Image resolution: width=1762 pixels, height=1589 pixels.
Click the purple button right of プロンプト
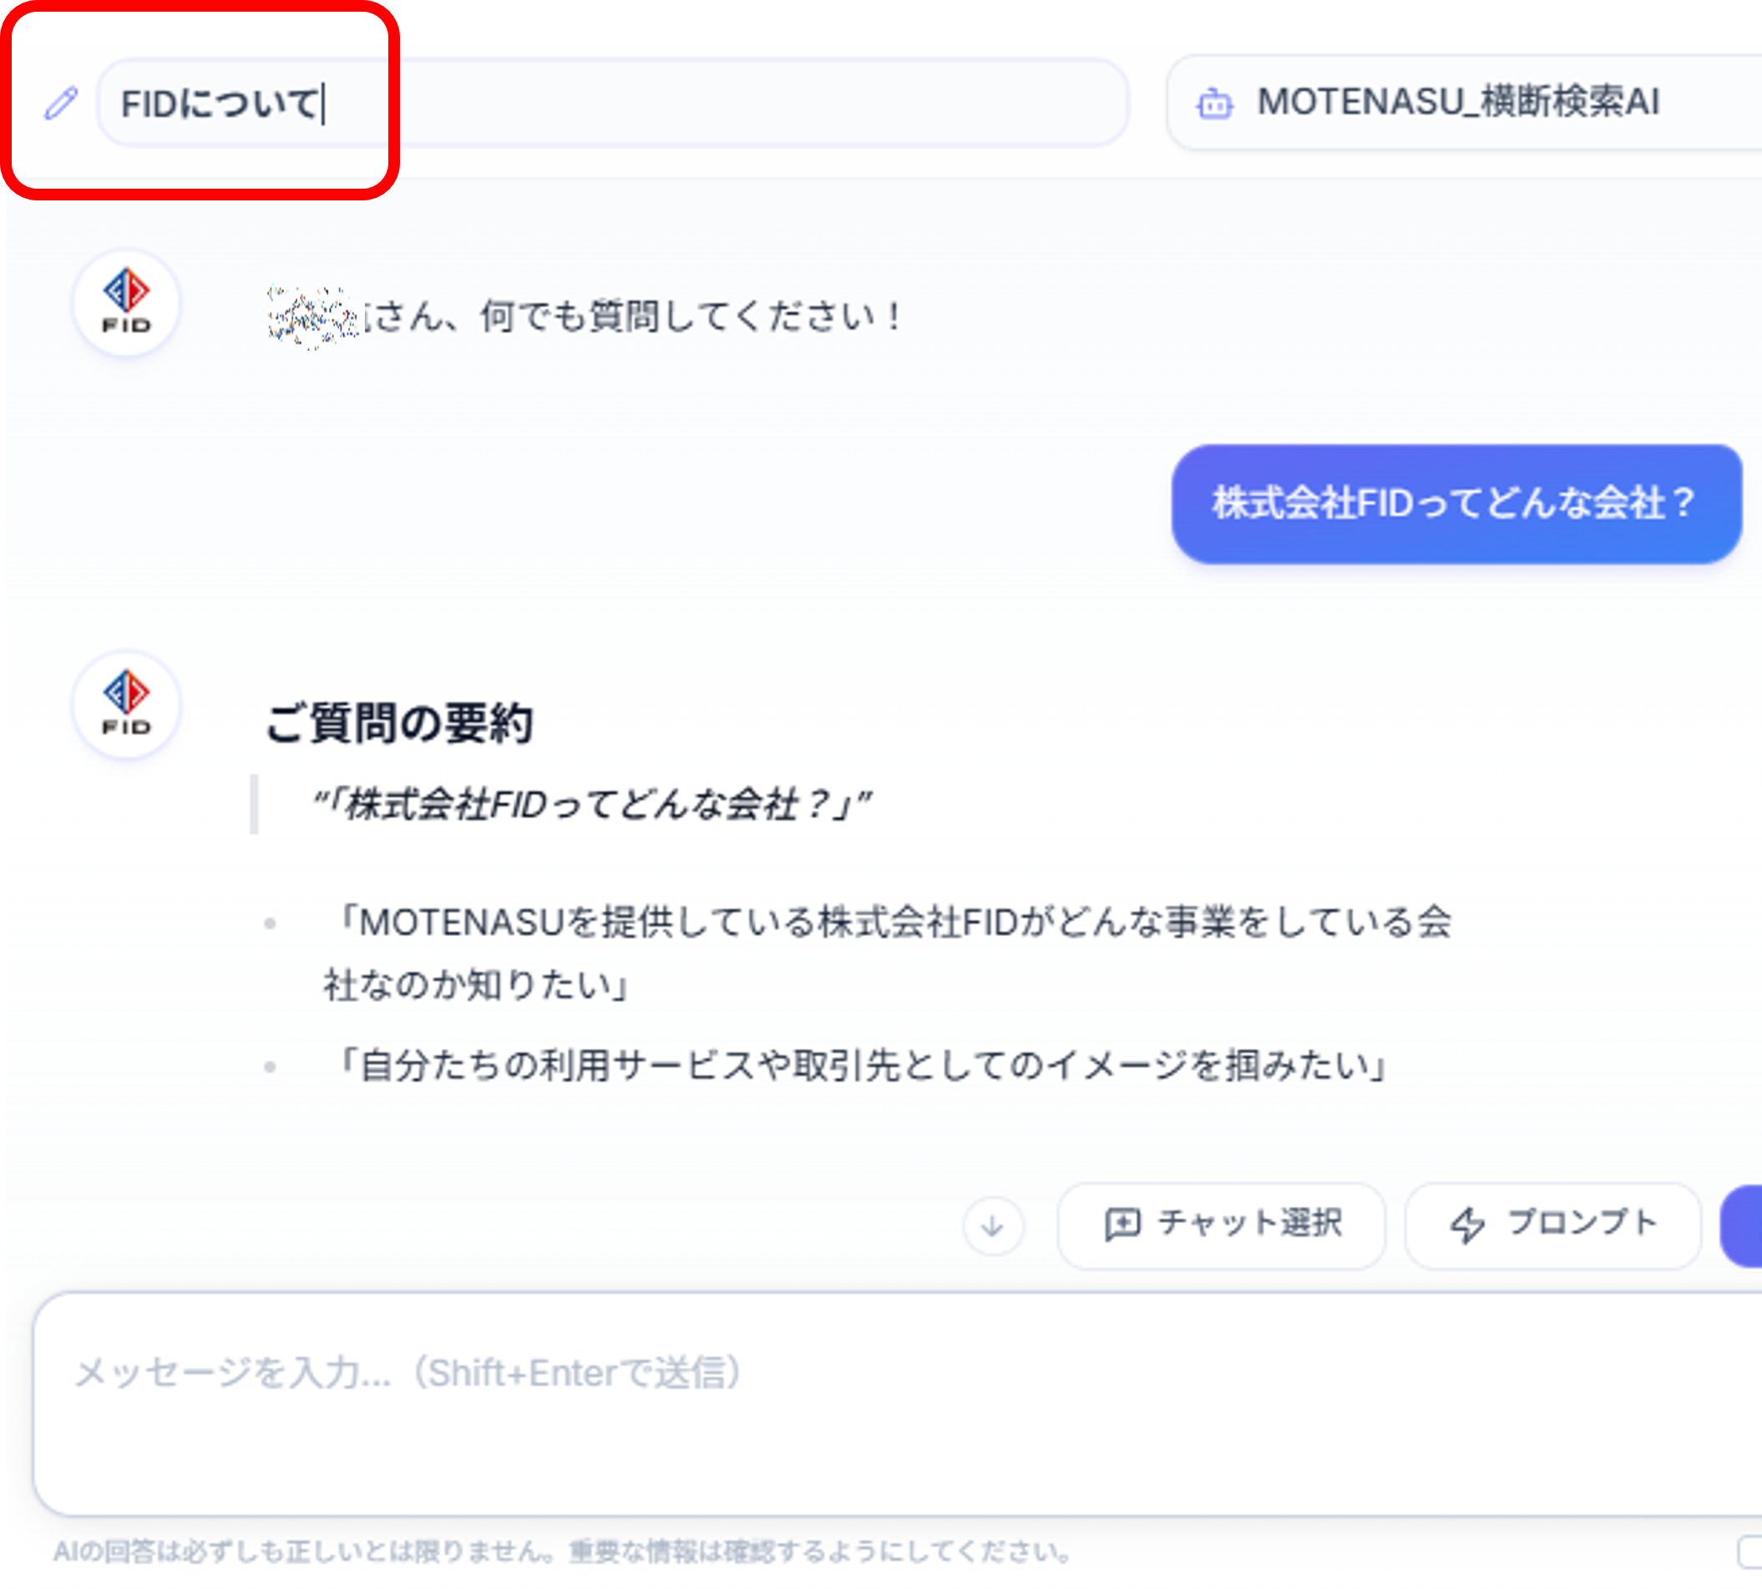click(x=1742, y=1225)
